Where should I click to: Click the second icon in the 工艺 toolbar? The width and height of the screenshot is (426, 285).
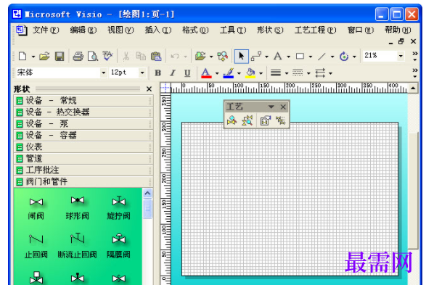(x=247, y=120)
